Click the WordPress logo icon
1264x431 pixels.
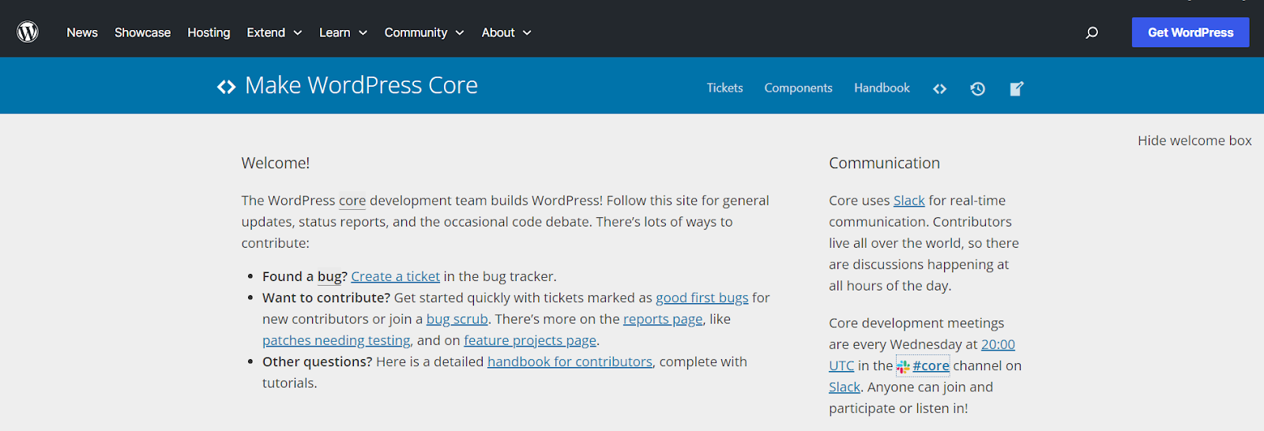[28, 32]
